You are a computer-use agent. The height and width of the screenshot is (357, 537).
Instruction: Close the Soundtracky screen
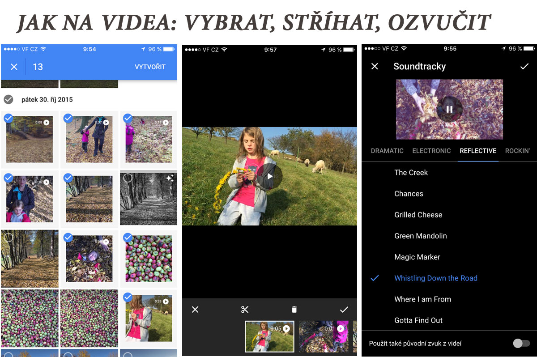coord(375,66)
